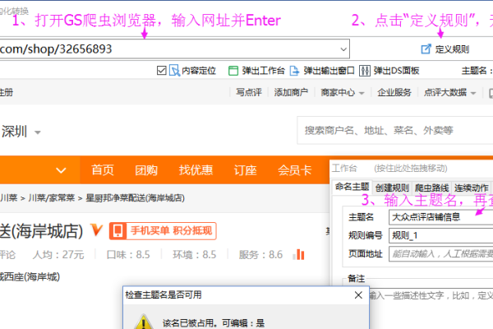The height and width of the screenshot is (329, 493).
Task: Open the 连续动作 tab
Action: 471,188
